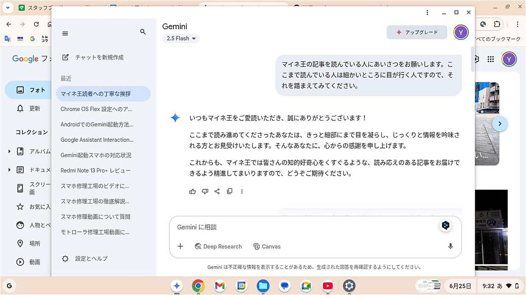Collapse the sidebar with hamburger menu
This screenshot has width=526, height=295.
pos(65,33)
